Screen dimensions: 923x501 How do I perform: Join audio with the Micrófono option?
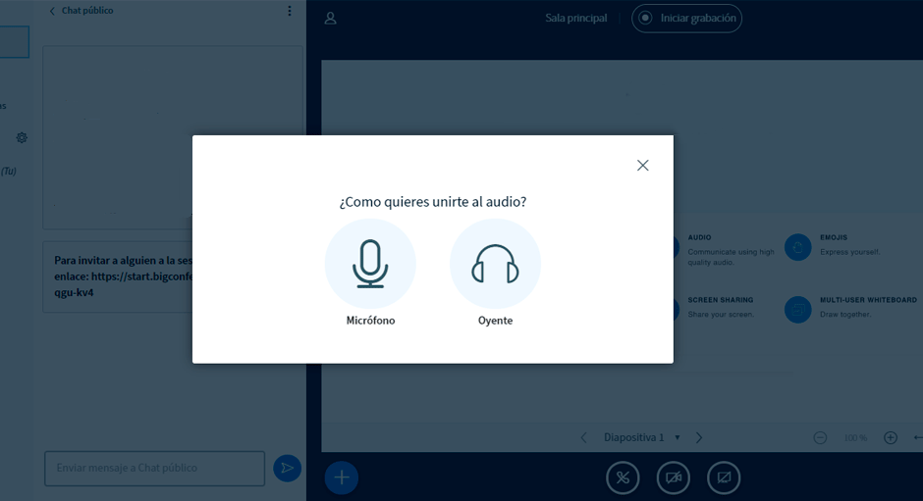370,265
